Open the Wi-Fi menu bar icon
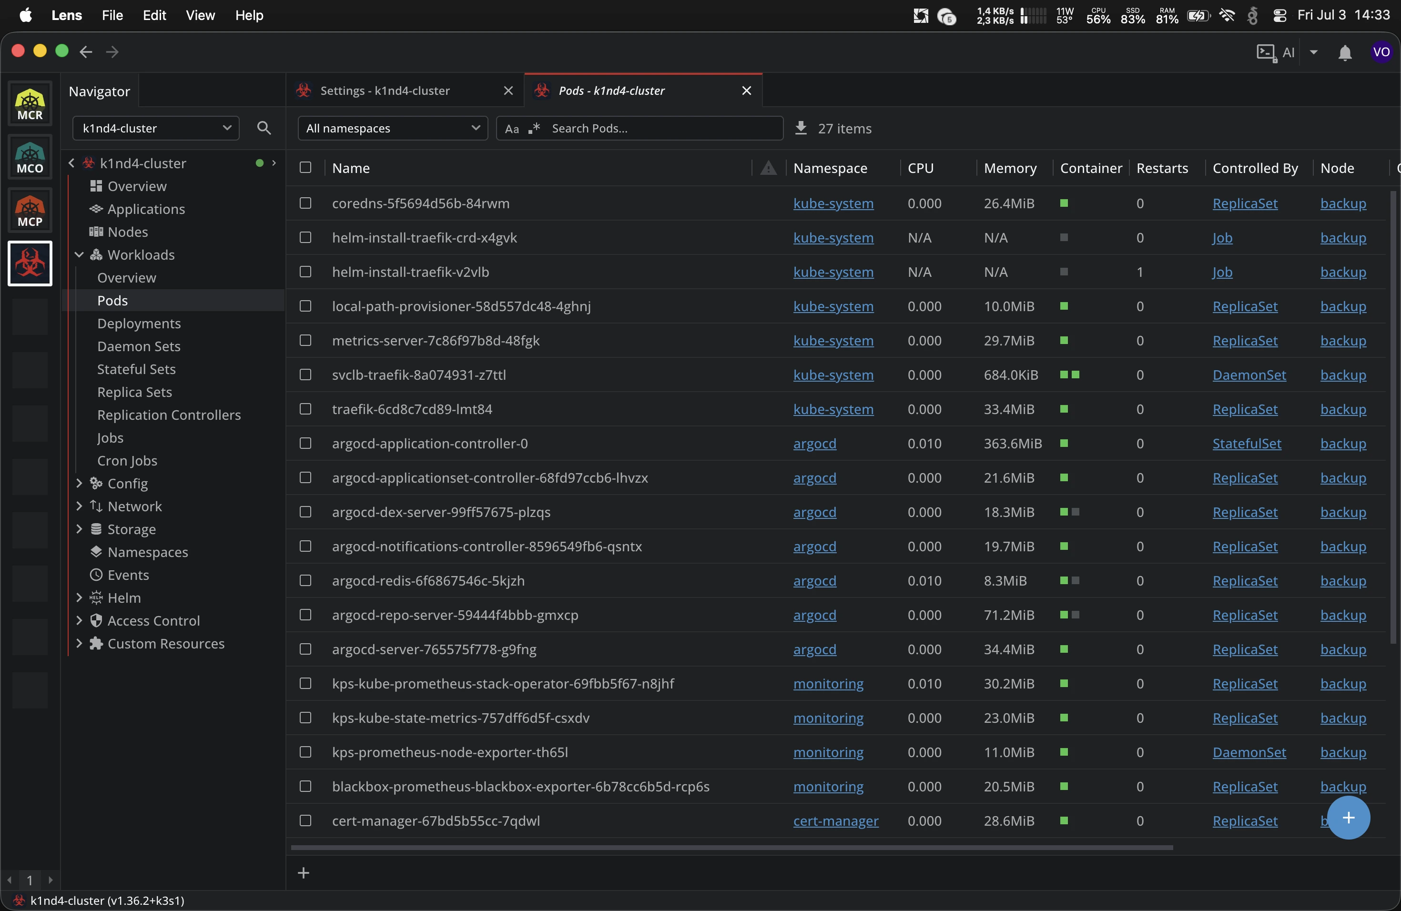Screen dimensions: 1401x911 tap(1228, 15)
